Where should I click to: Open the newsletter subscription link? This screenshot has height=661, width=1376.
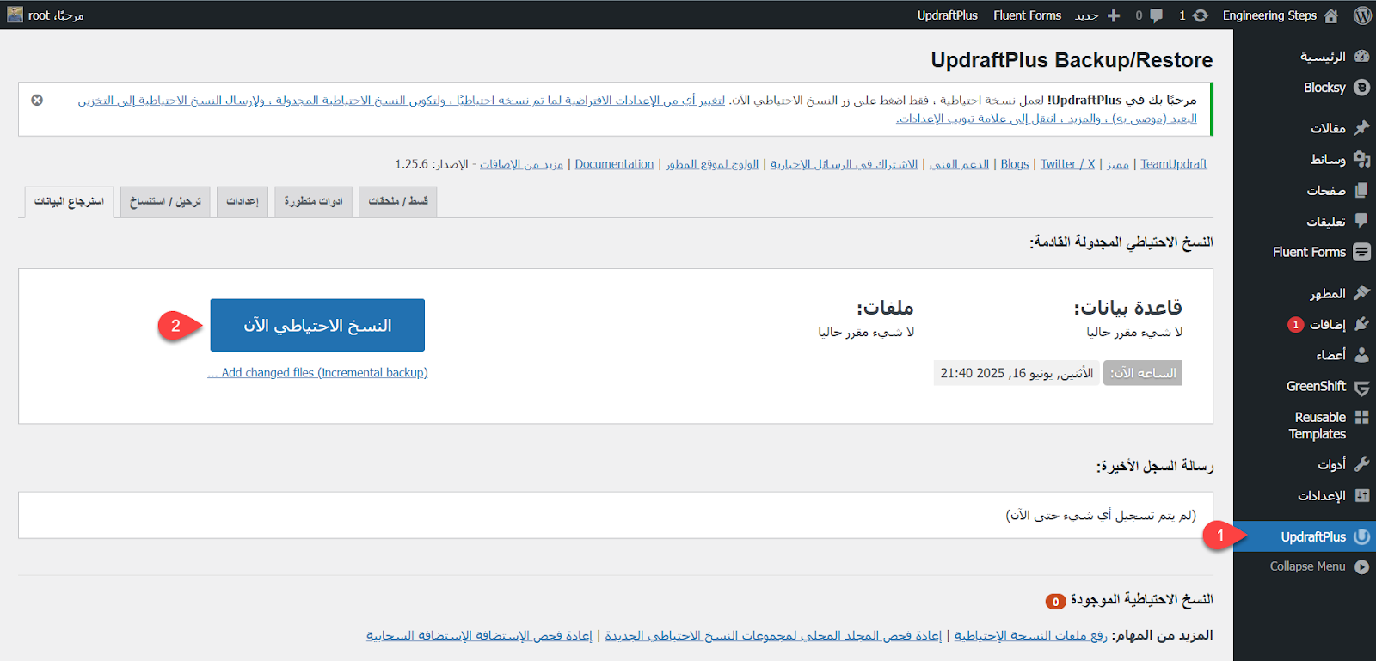tap(844, 164)
